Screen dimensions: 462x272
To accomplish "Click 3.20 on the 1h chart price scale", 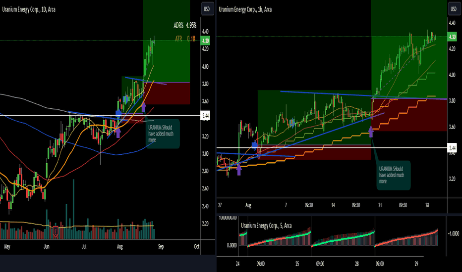I will pyautogui.click(x=452, y=179).
